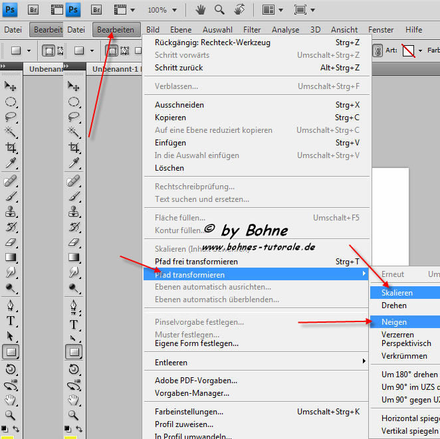Open the Arrange Documents dropdown in top bar

click(x=273, y=10)
